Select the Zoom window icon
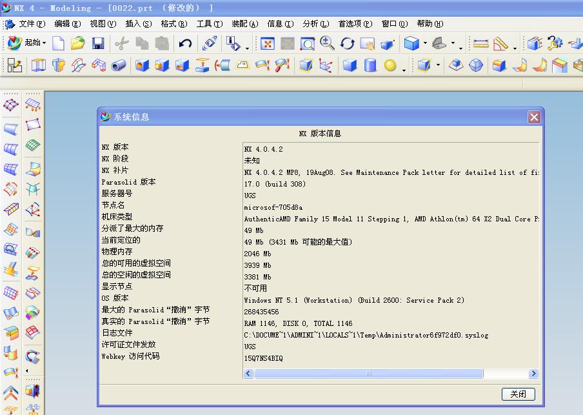The height and width of the screenshot is (415, 583). (308, 43)
